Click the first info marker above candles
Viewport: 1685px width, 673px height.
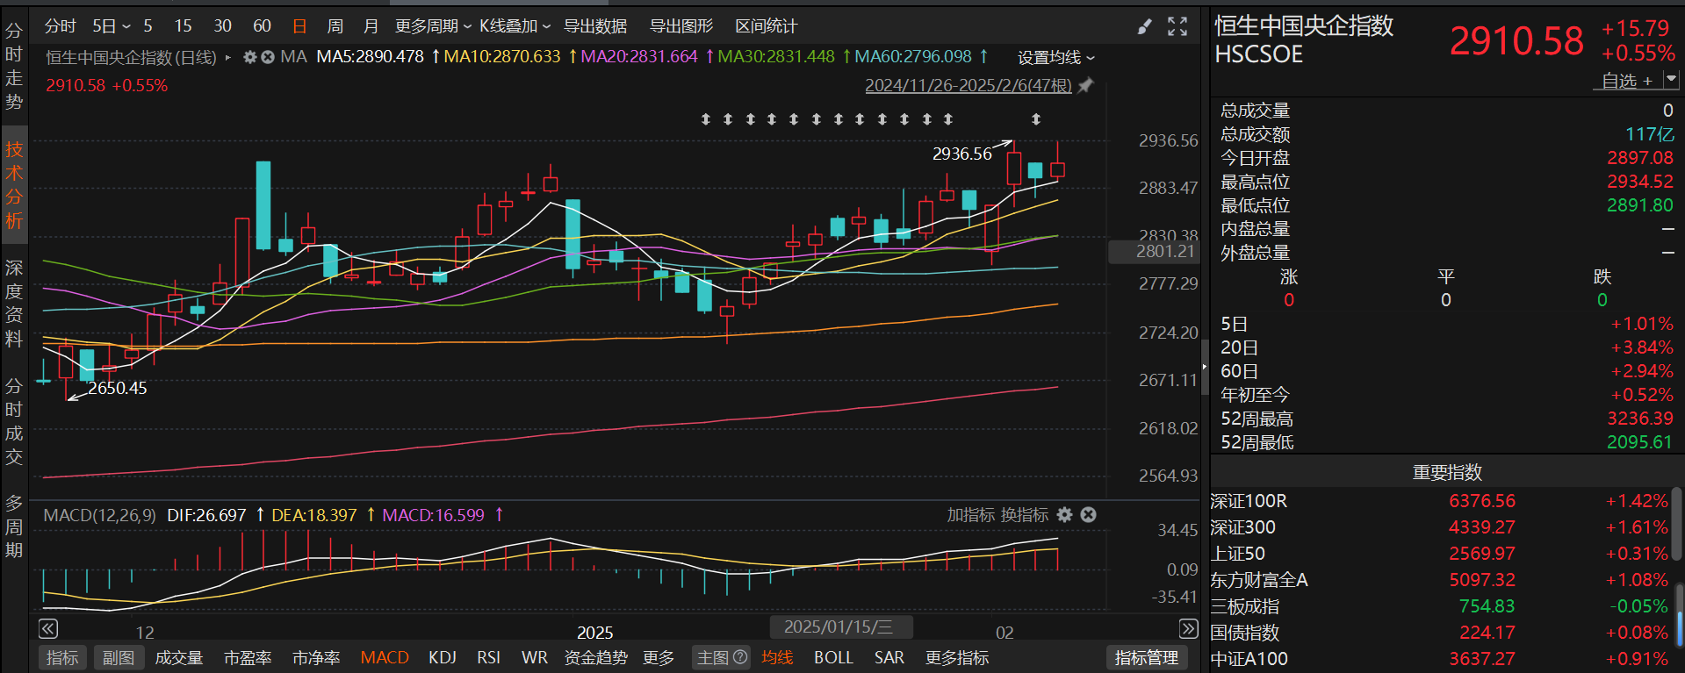pos(706,119)
